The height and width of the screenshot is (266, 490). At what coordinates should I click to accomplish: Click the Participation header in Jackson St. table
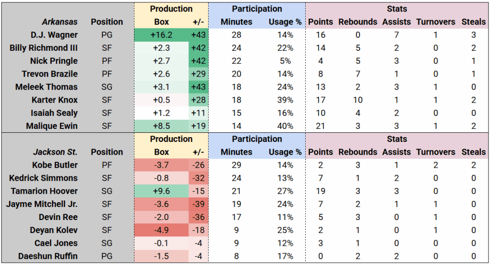256,139
